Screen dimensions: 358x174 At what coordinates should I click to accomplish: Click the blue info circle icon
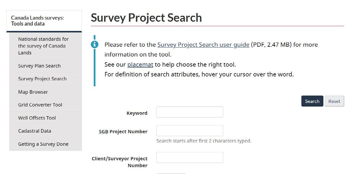click(94, 45)
